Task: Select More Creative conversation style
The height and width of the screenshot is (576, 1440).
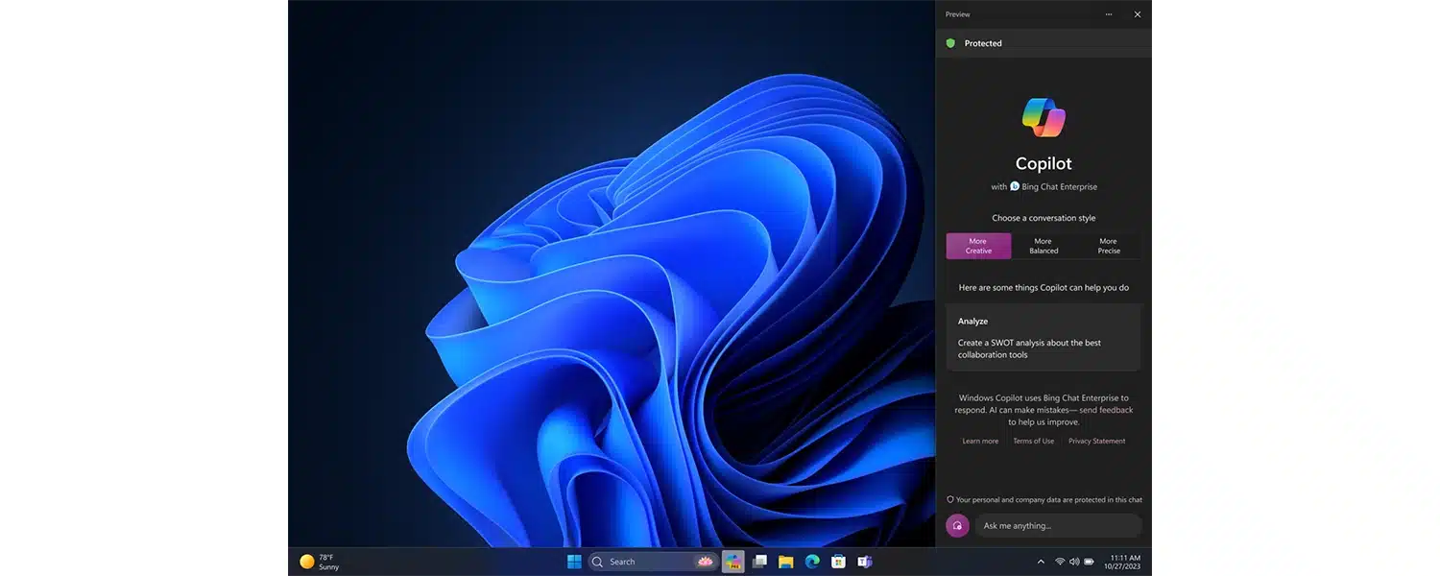Action: [978, 246]
